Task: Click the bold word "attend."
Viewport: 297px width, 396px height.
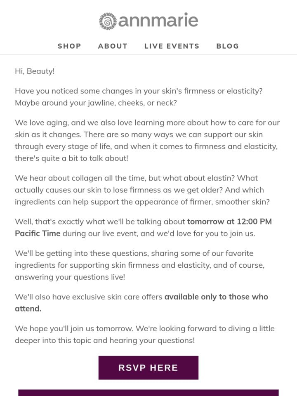Action: point(28,309)
